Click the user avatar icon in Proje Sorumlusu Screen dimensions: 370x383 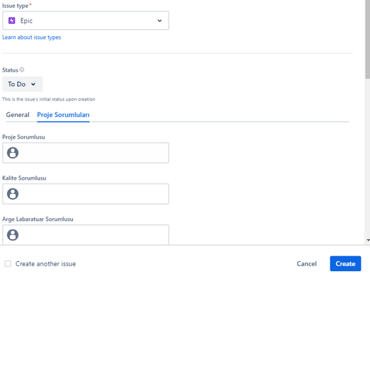click(13, 153)
